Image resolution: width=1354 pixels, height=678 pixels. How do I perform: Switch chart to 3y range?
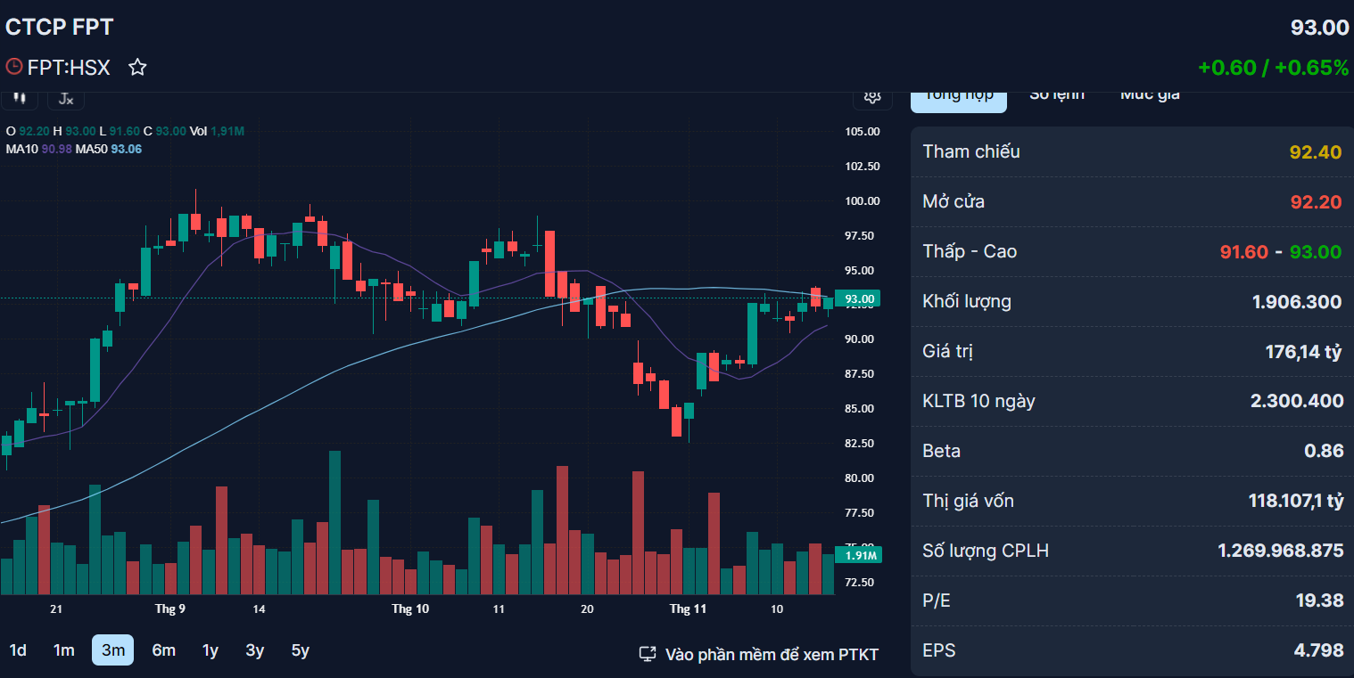(x=255, y=650)
